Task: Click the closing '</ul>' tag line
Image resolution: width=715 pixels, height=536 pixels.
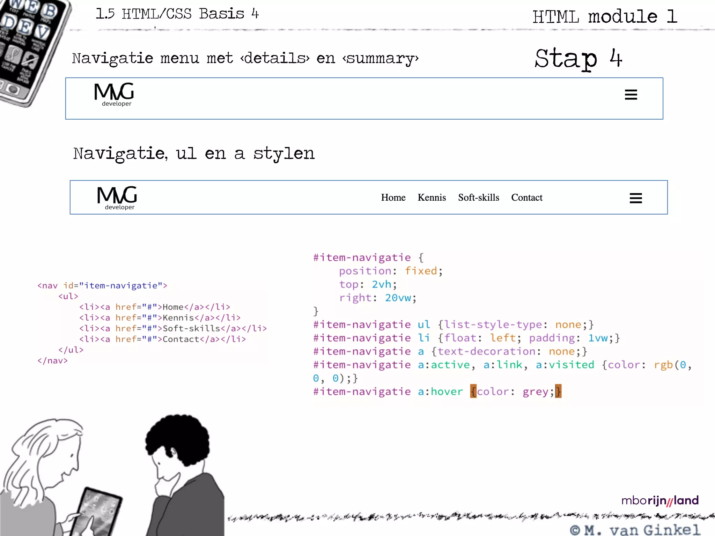Action: (x=71, y=350)
